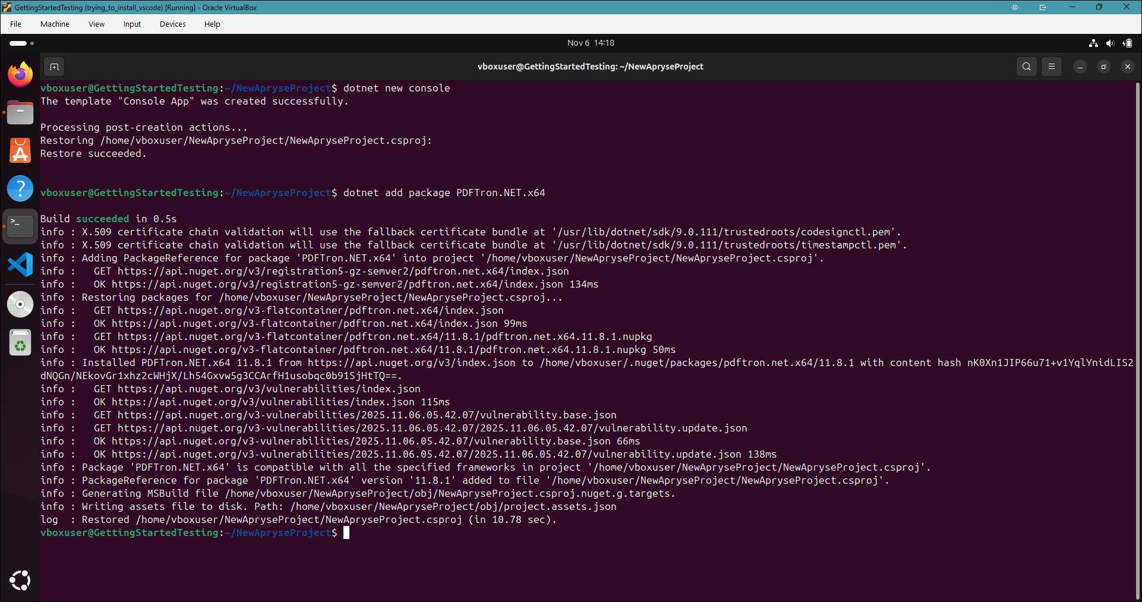Click the volume icon in top bar

[x=1110, y=43]
